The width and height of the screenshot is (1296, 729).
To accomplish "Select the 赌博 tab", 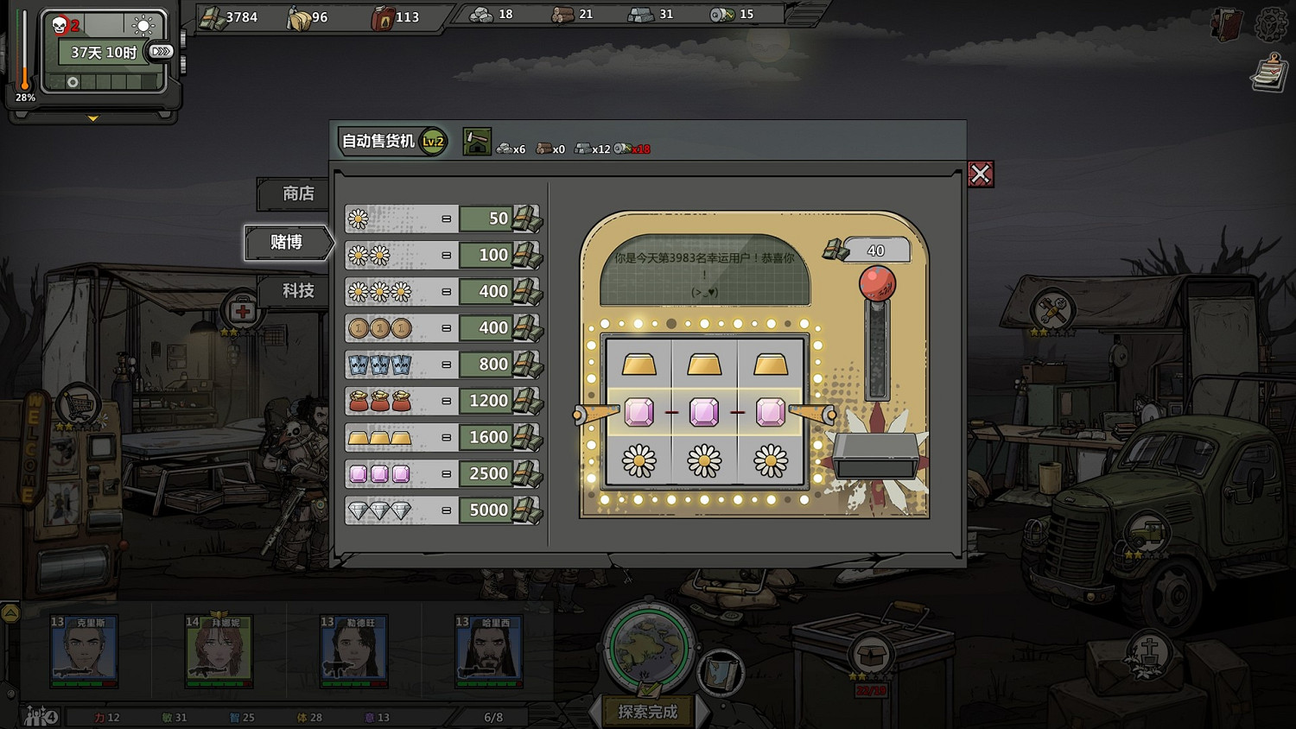I will point(287,243).
